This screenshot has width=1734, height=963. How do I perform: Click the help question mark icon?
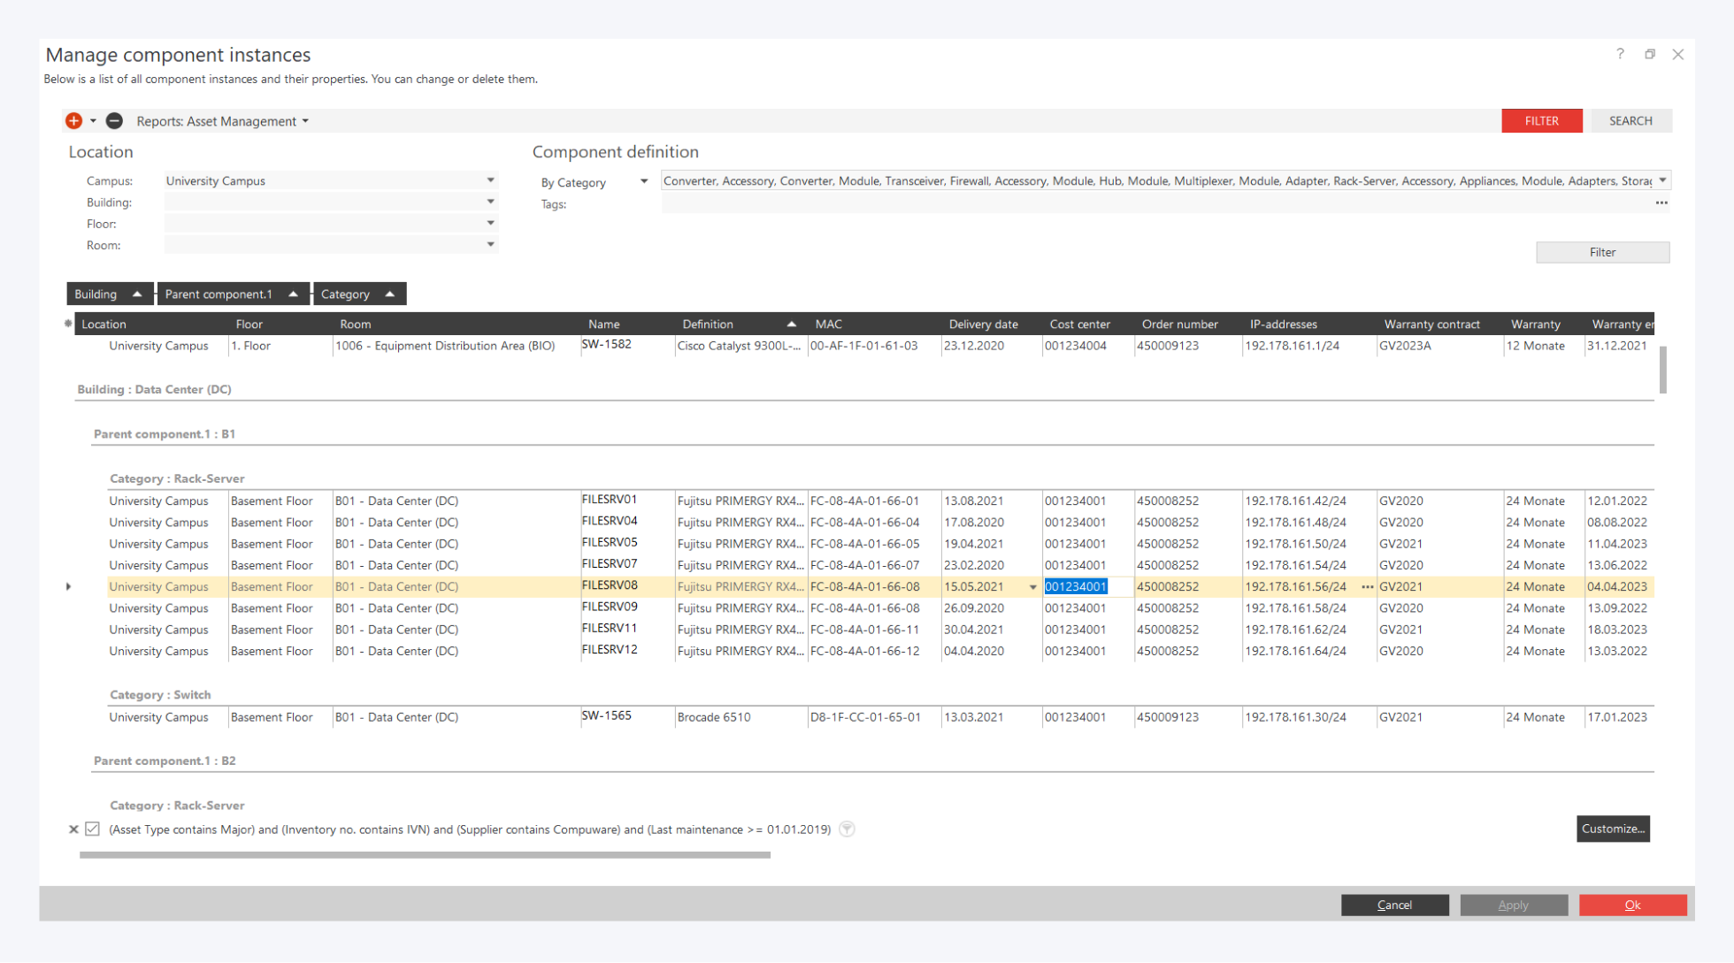point(1620,54)
